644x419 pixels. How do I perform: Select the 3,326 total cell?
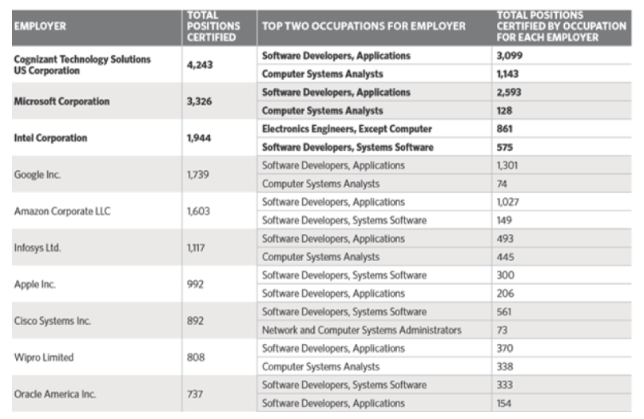click(x=219, y=101)
